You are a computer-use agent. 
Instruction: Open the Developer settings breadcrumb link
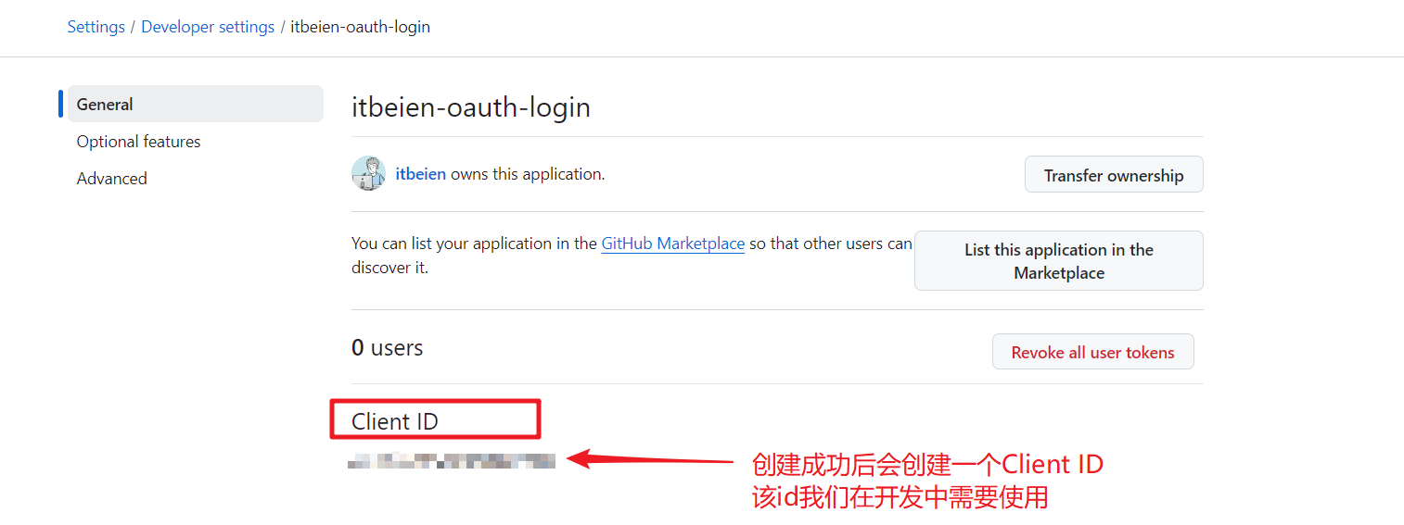(x=208, y=27)
